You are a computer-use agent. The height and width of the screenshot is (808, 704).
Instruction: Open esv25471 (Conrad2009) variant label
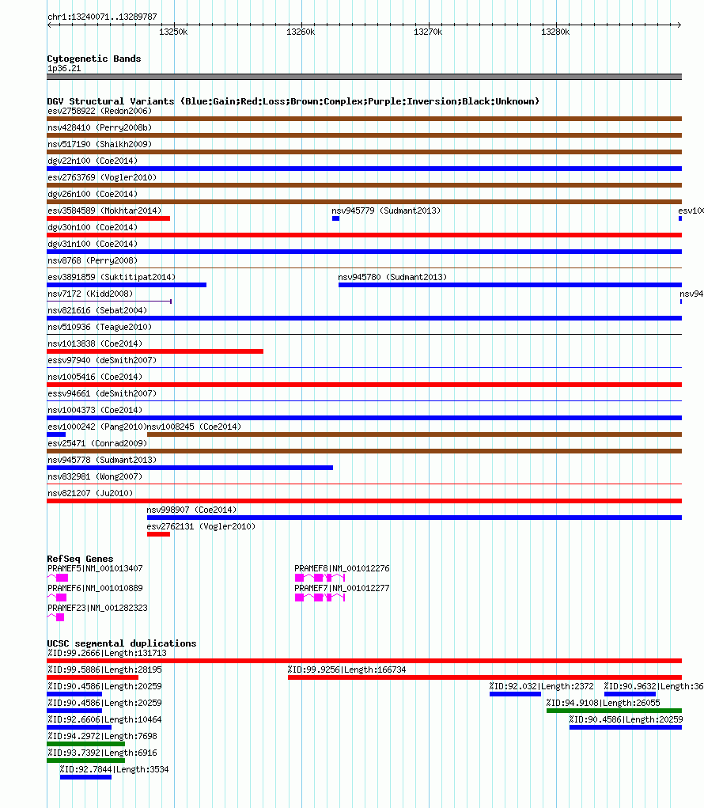tap(97, 443)
